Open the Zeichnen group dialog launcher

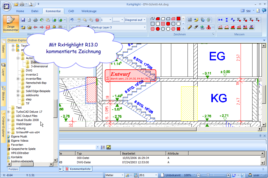(x=213, y=34)
